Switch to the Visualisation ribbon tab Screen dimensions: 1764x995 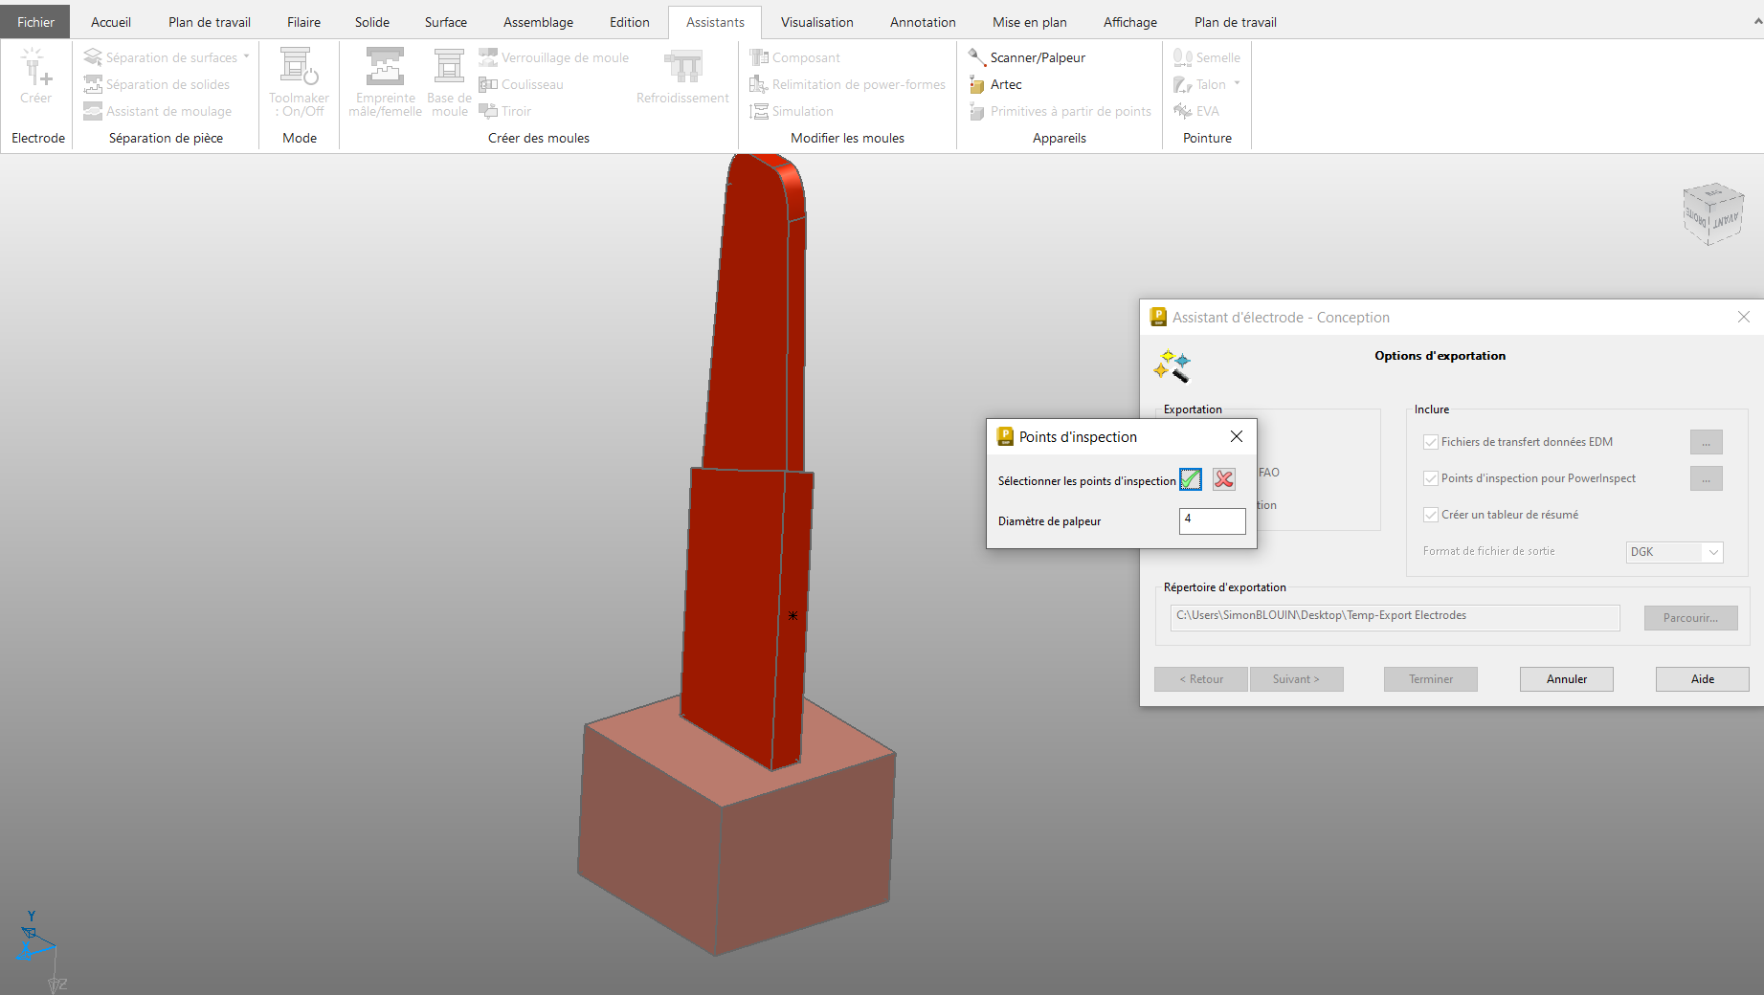816,22
